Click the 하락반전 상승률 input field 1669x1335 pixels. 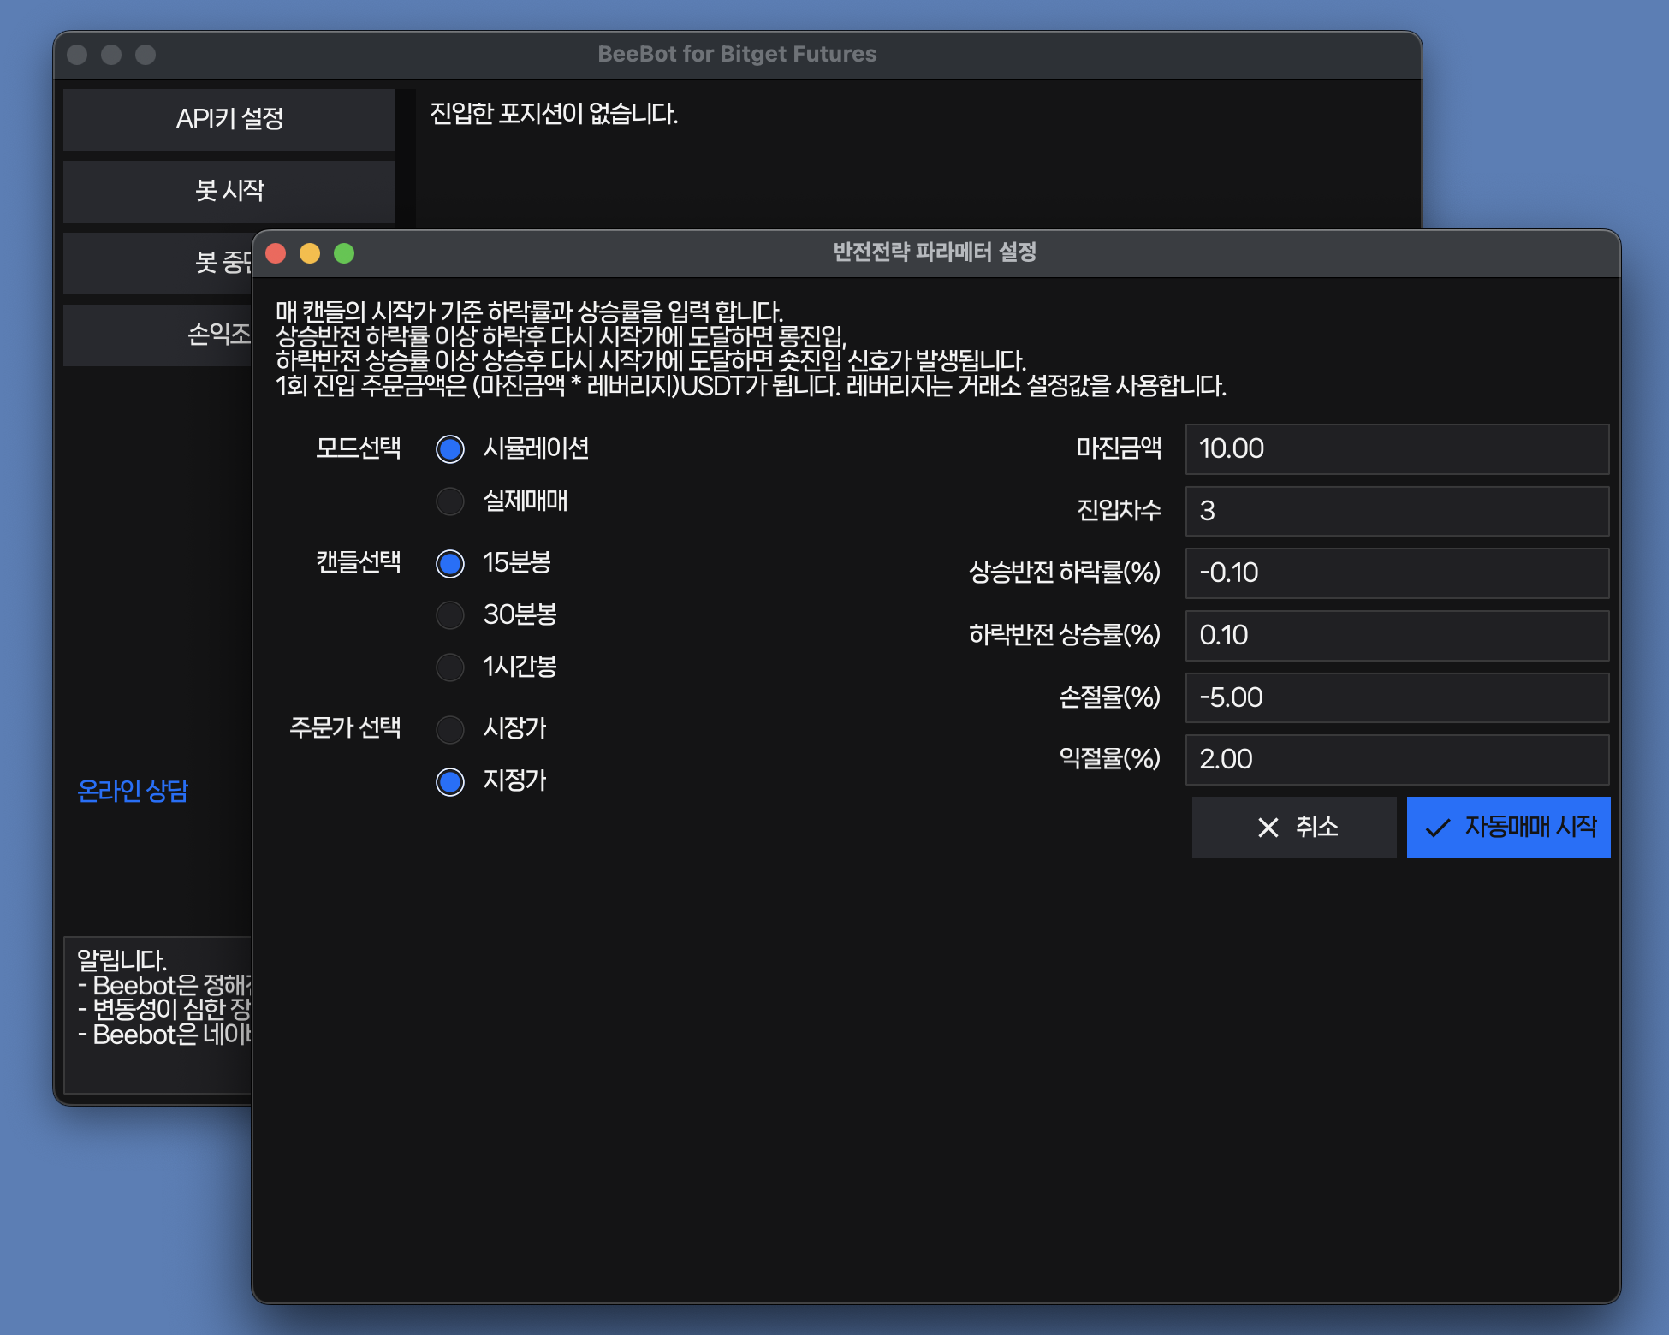(1396, 636)
